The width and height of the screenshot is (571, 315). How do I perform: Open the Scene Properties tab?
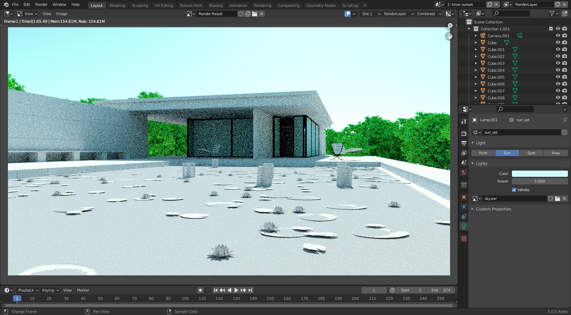click(464, 163)
